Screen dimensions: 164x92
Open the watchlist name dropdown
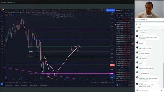(120, 10)
